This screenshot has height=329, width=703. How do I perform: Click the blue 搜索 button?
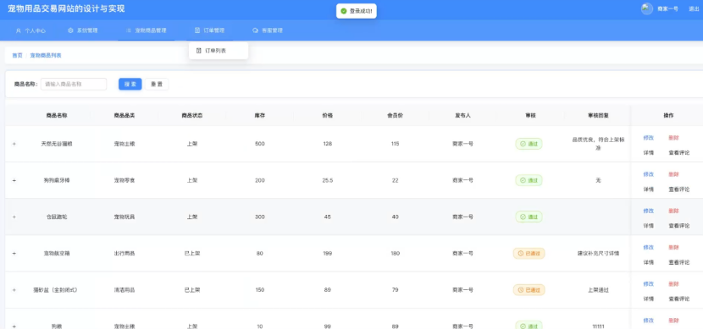click(130, 84)
